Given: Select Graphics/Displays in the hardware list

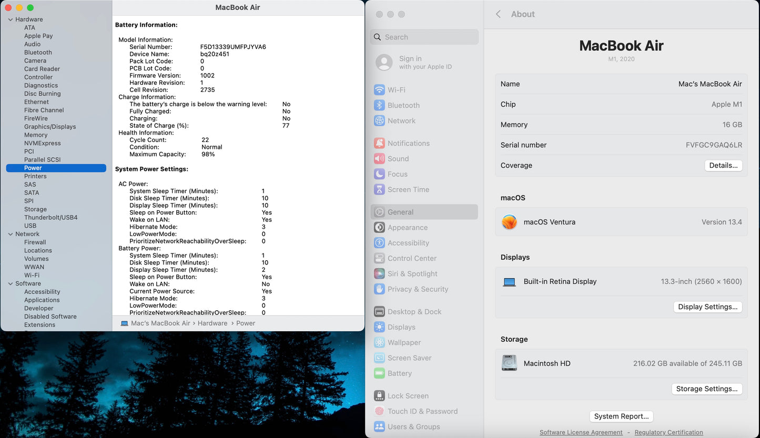Looking at the screenshot, I should (50, 127).
